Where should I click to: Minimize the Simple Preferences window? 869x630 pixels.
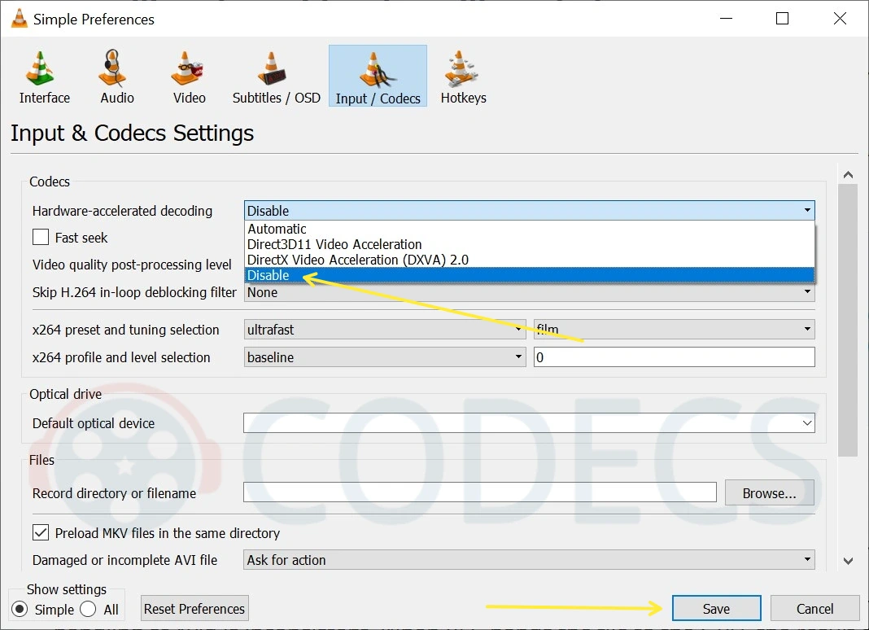[726, 19]
